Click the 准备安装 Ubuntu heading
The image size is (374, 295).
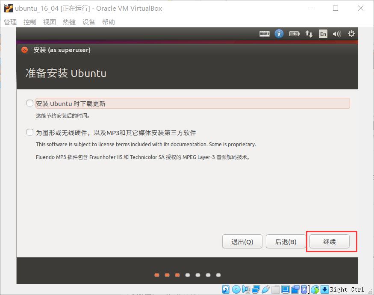pos(66,73)
